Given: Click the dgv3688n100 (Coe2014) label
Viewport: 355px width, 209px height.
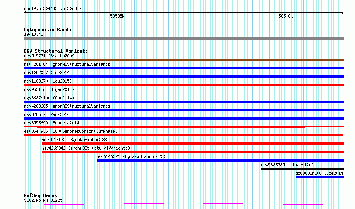Looking at the screenshot, I should pyautogui.click(x=320, y=173).
